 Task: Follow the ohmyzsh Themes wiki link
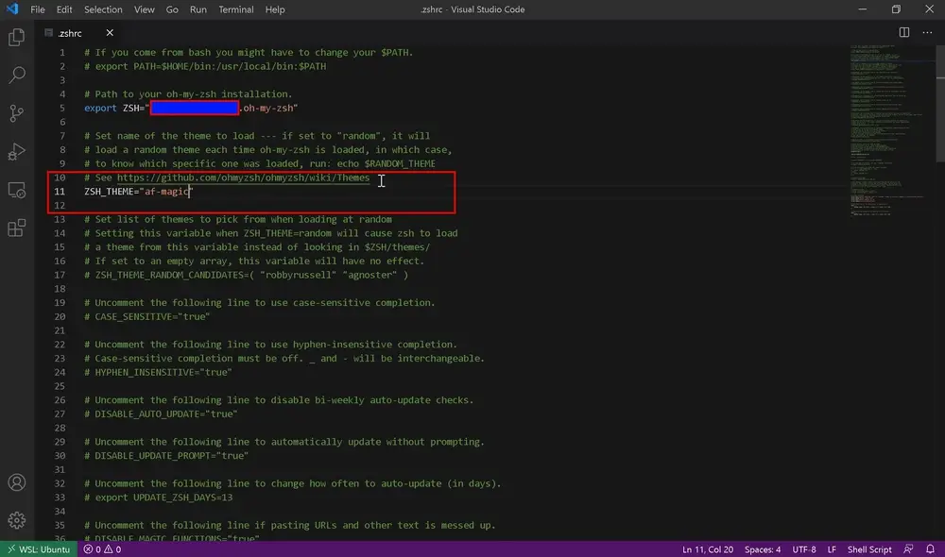[243, 177]
